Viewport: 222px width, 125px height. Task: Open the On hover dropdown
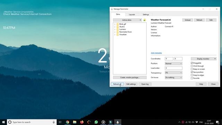[173, 77]
